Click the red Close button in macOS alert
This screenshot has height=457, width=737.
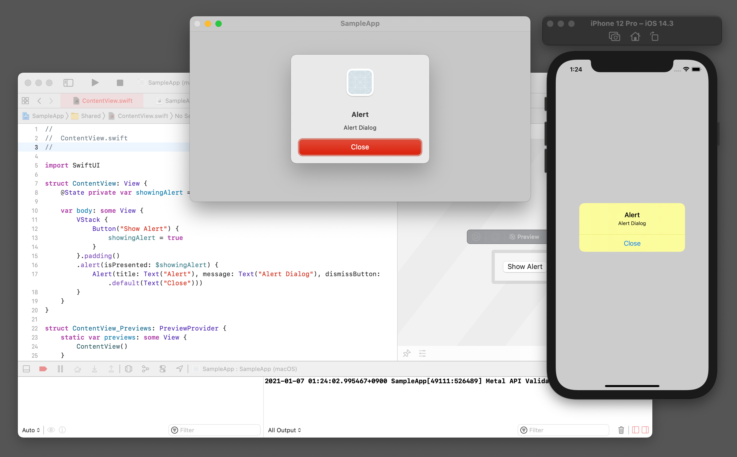[x=360, y=147]
